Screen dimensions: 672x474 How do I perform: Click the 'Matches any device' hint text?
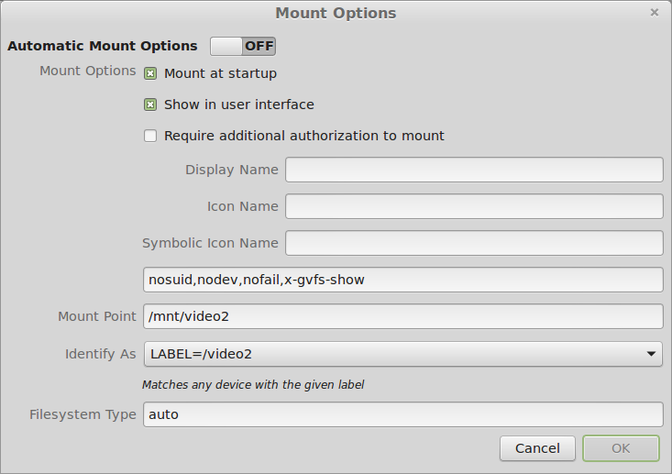253,385
